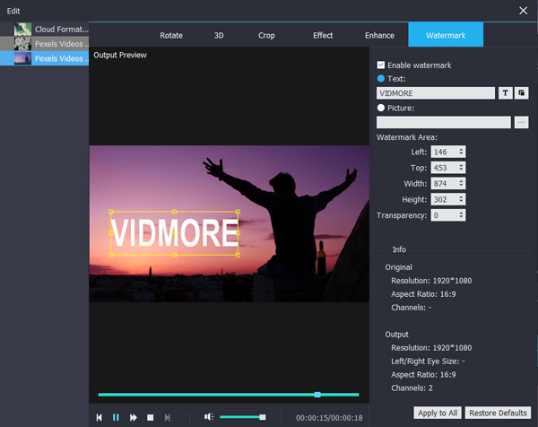The image size is (538, 427).
Task: Choose Picture watermark radio option
Action: coord(380,108)
